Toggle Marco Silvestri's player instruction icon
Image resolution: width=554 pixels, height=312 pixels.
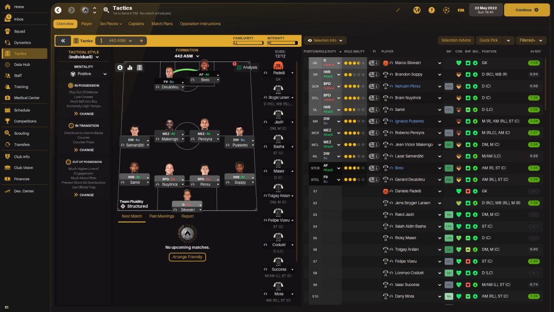[x=372, y=63]
